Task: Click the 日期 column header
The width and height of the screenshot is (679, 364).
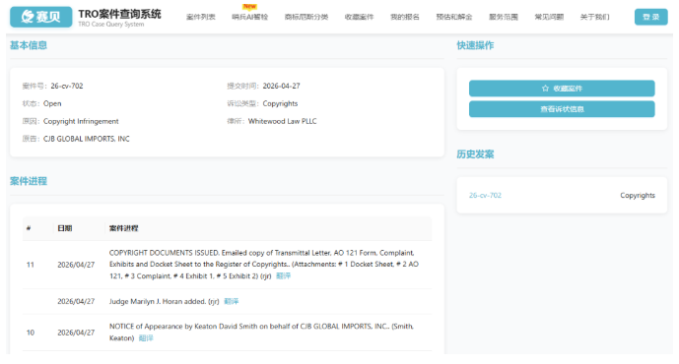Action: [x=65, y=228]
